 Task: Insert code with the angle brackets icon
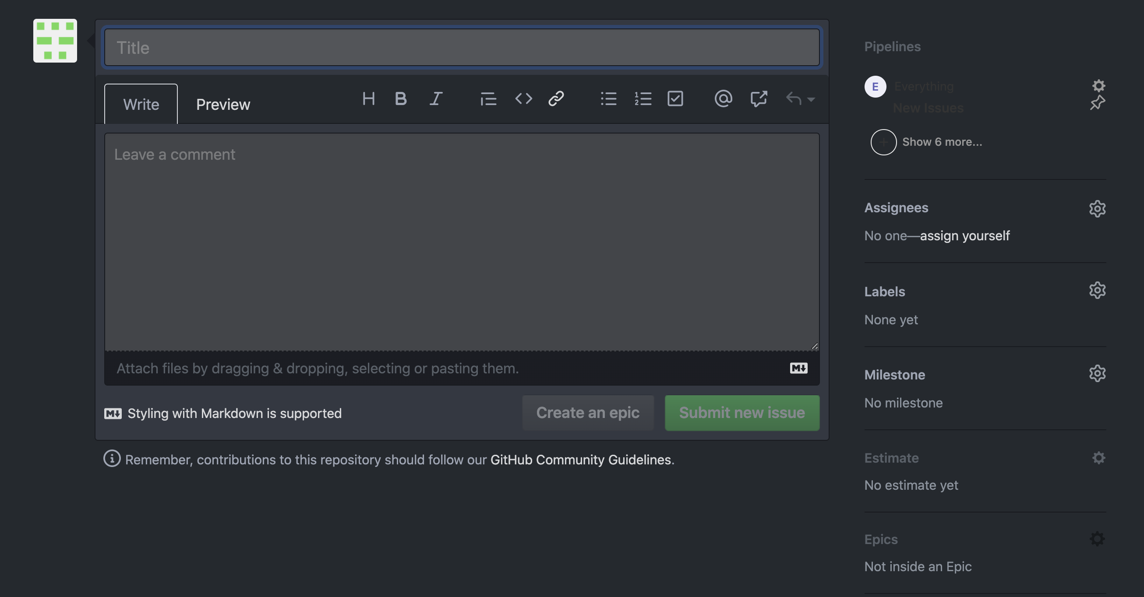(x=523, y=98)
